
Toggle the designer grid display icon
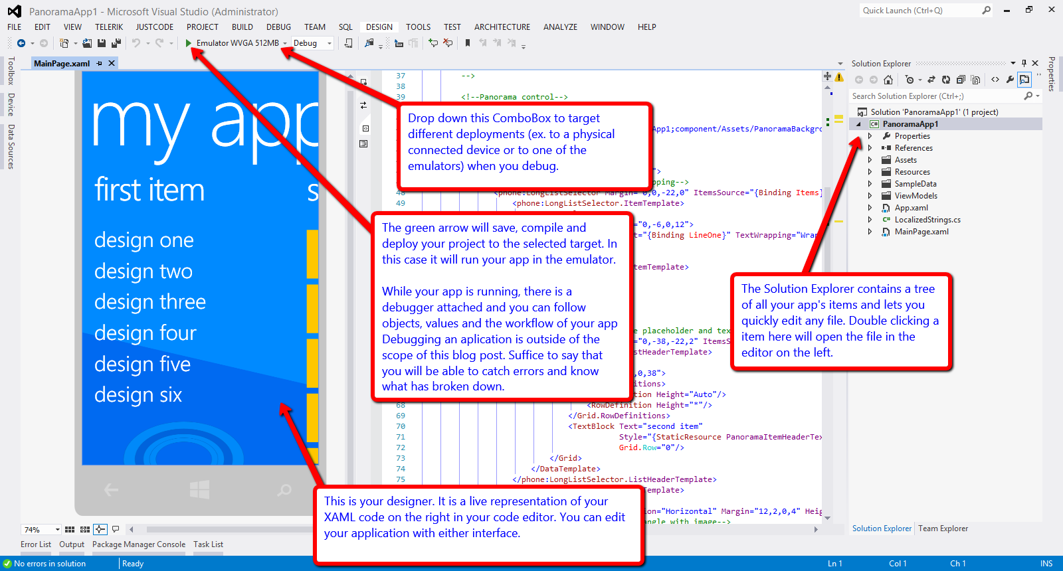[x=70, y=529]
